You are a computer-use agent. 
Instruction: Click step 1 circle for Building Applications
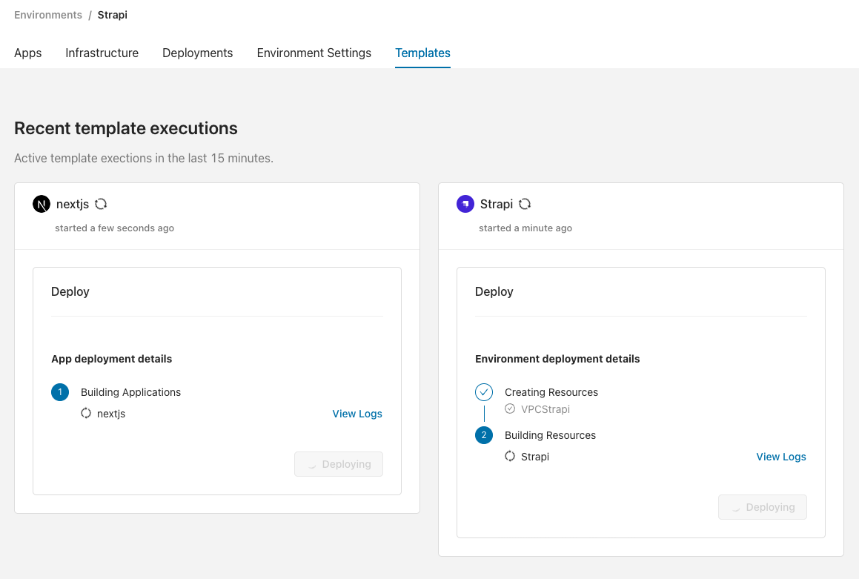tap(60, 392)
